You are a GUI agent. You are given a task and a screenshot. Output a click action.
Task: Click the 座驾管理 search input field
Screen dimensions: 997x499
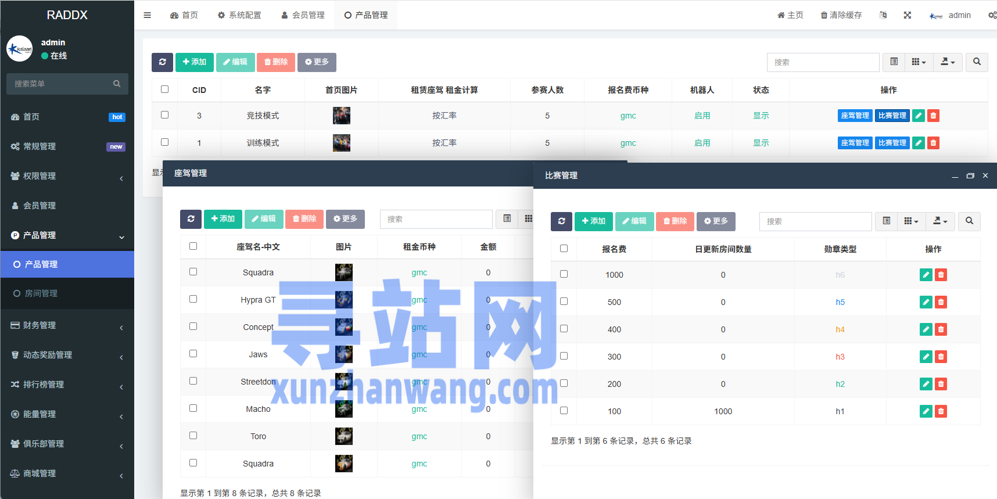click(x=436, y=219)
